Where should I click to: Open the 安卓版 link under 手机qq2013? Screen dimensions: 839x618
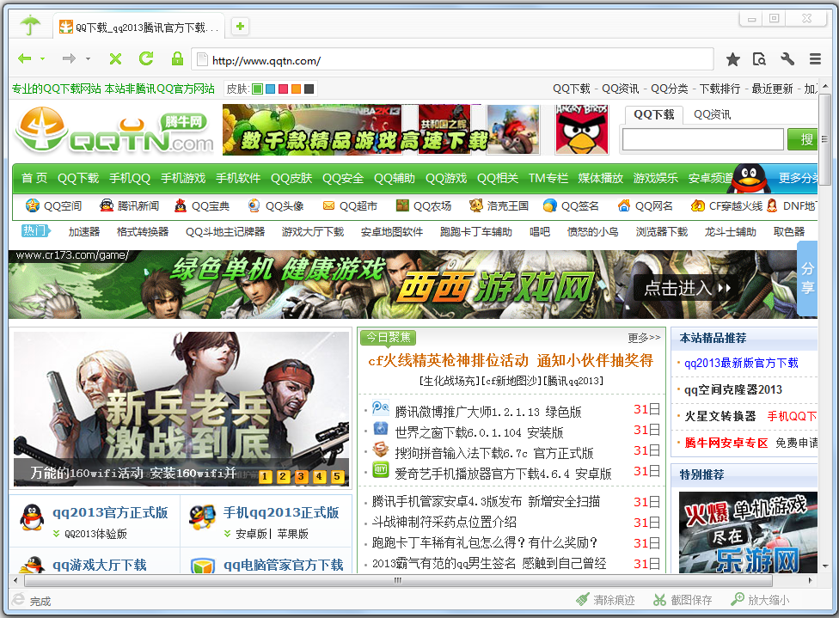point(251,534)
